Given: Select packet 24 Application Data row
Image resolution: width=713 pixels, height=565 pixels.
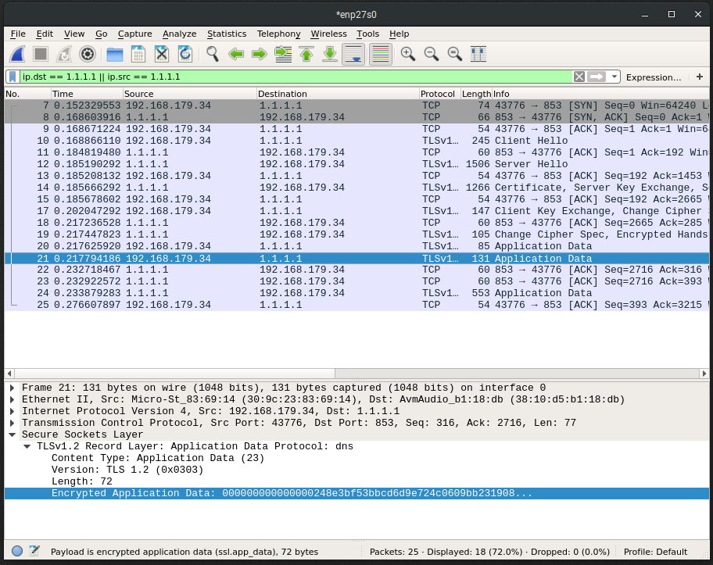Looking at the screenshot, I should coord(356,293).
